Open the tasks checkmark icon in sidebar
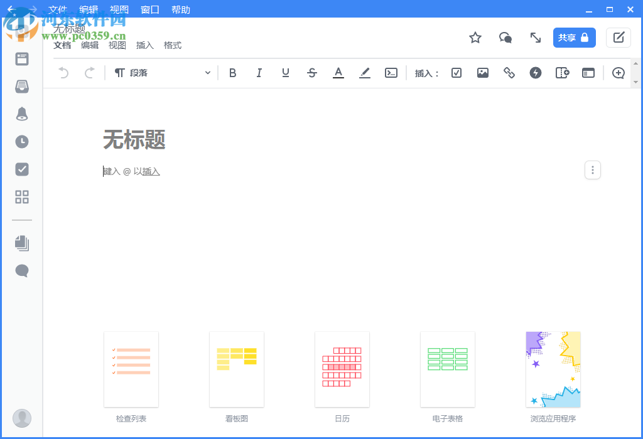643x439 pixels. tap(21, 169)
